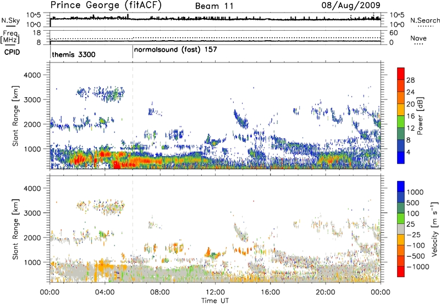
Task: Click the date '08/Aug/2009'
Action: (x=351, y=5)
